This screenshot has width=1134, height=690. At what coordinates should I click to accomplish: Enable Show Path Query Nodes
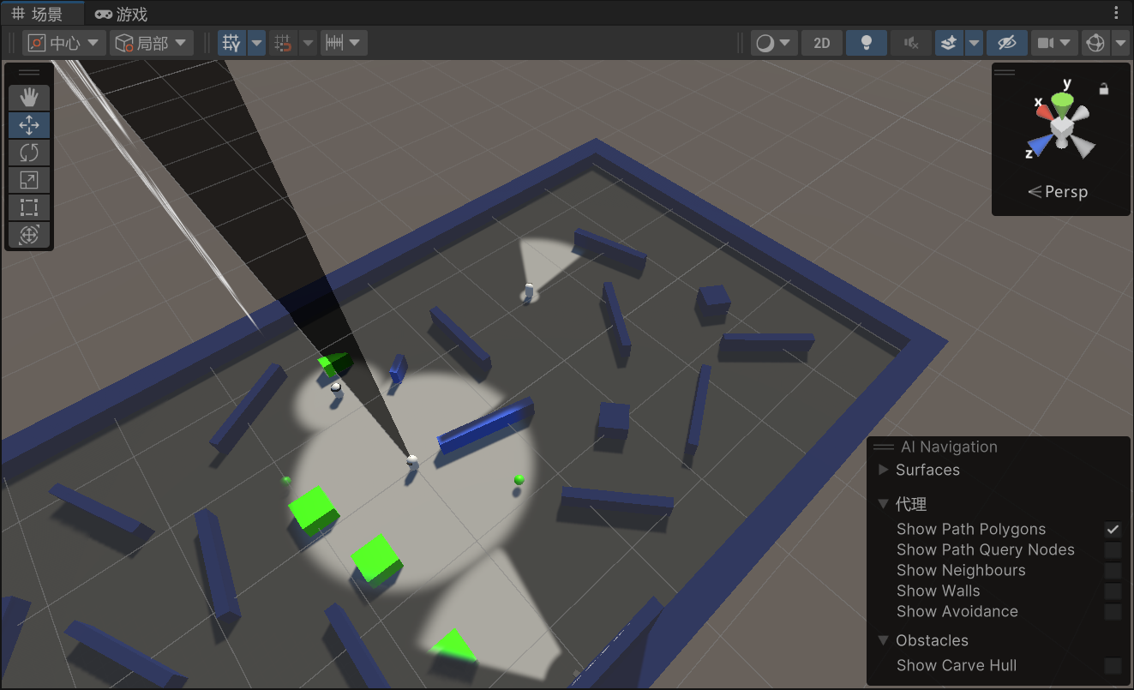coord(1113,549)
